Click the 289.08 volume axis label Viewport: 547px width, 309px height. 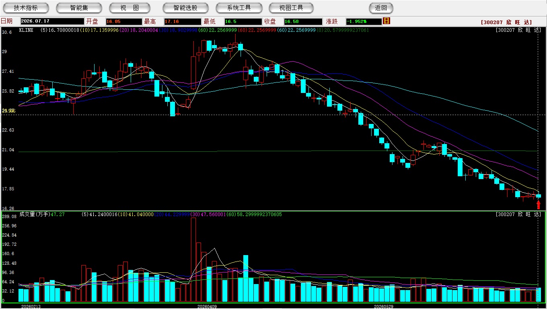point(9,216)
